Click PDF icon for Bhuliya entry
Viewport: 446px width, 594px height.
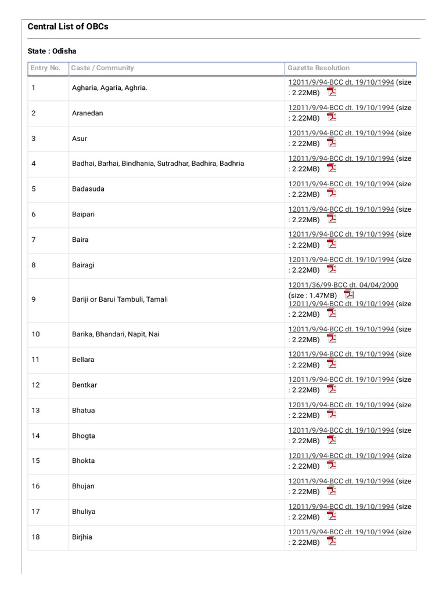(x=331, y=516)
